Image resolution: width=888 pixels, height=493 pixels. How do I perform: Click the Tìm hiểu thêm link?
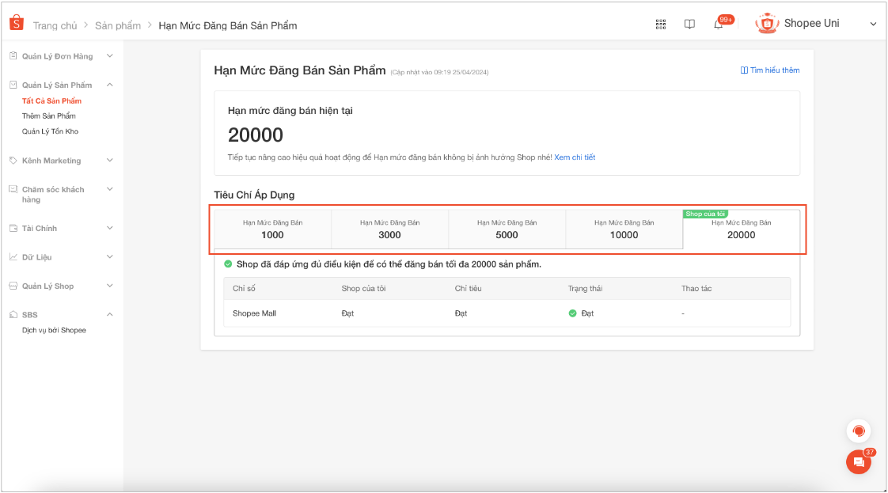pos(769,70)
